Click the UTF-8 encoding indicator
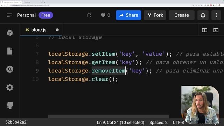 (x=178, y=122)
